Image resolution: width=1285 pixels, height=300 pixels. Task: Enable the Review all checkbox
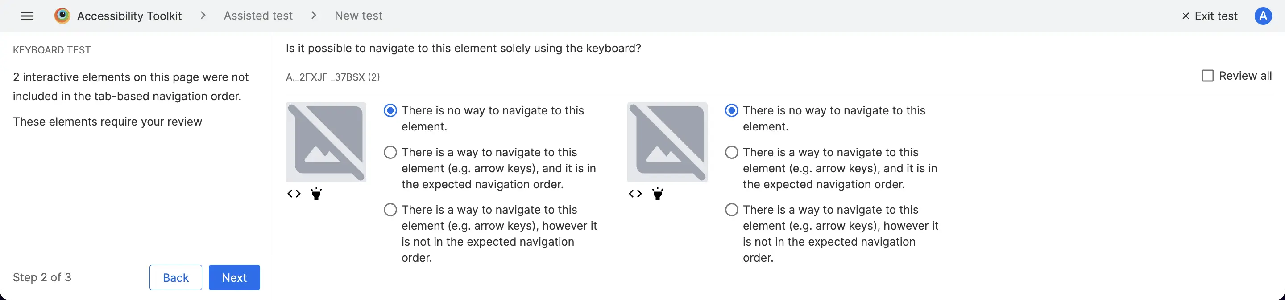point(1208,76)
